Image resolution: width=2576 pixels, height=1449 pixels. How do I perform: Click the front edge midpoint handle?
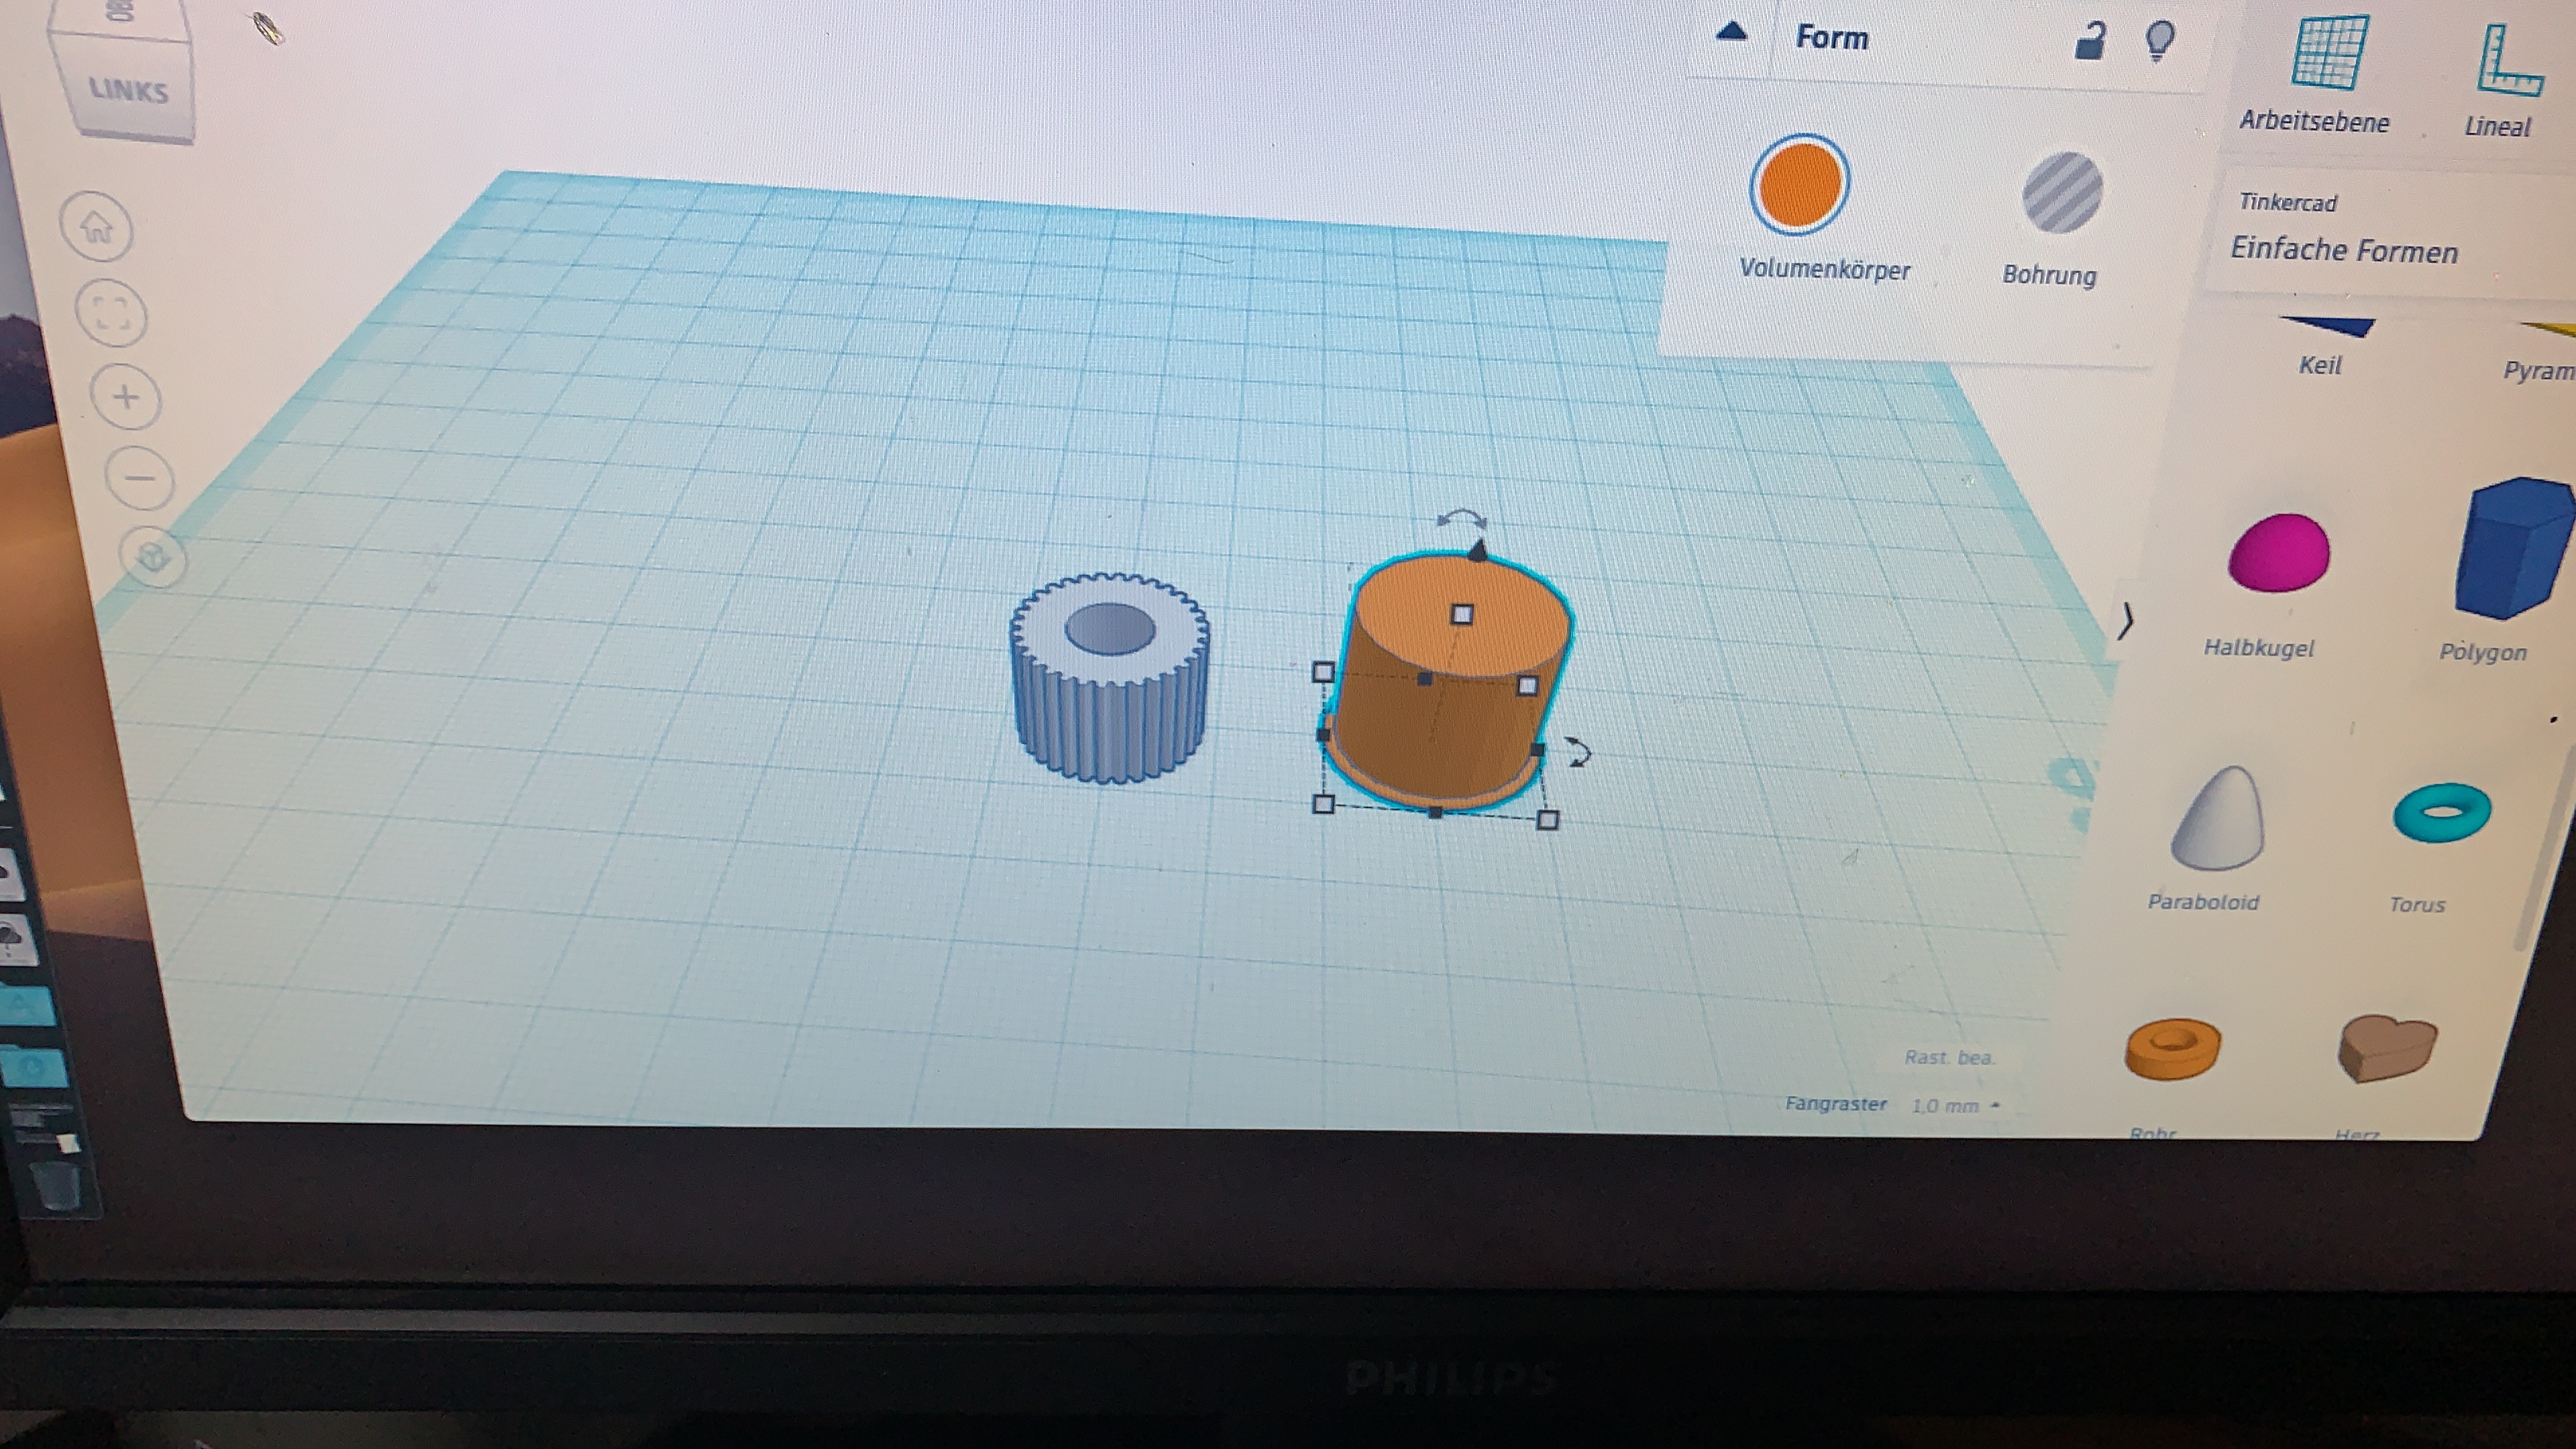1435,812
